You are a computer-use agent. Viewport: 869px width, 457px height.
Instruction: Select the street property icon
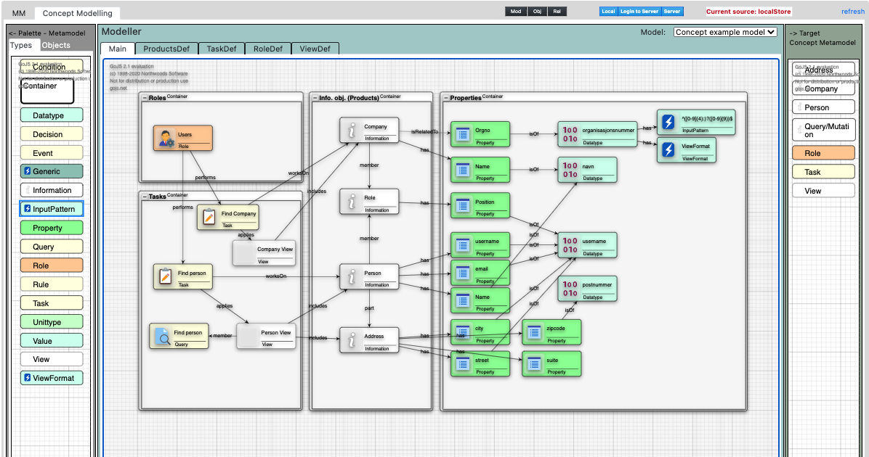[x=462, y=363]
